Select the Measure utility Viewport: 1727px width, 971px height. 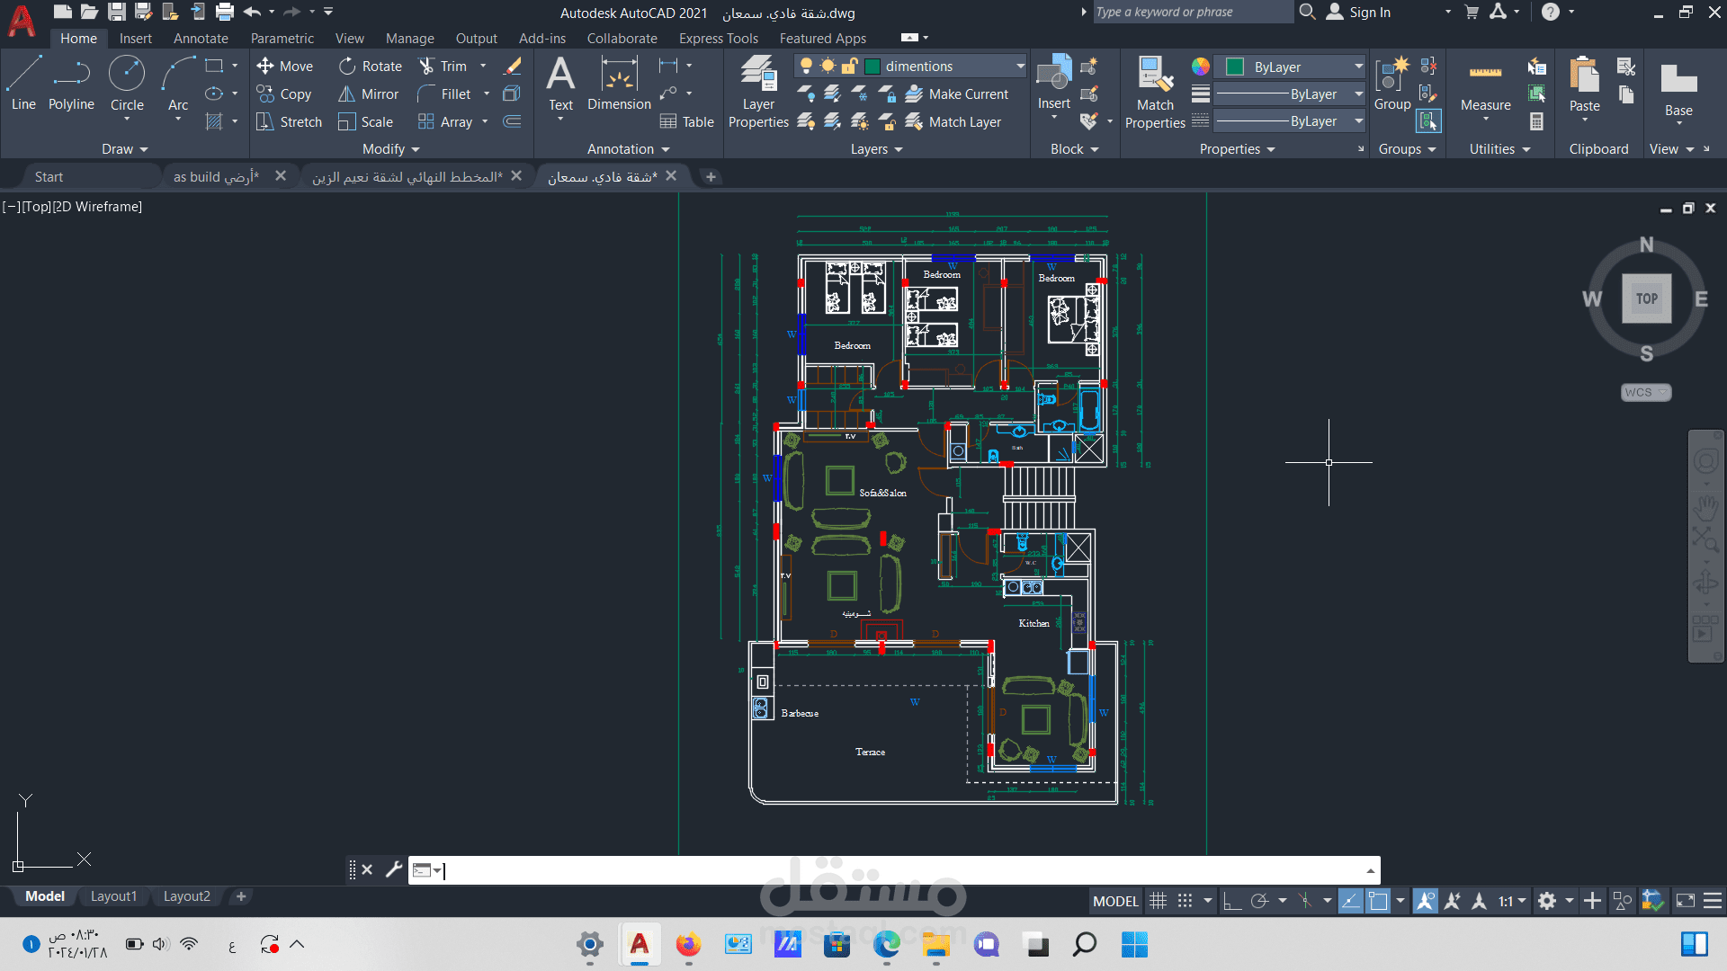[1485, 83]
